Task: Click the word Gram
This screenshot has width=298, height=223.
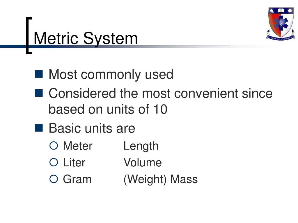Action: pos(77,179)
